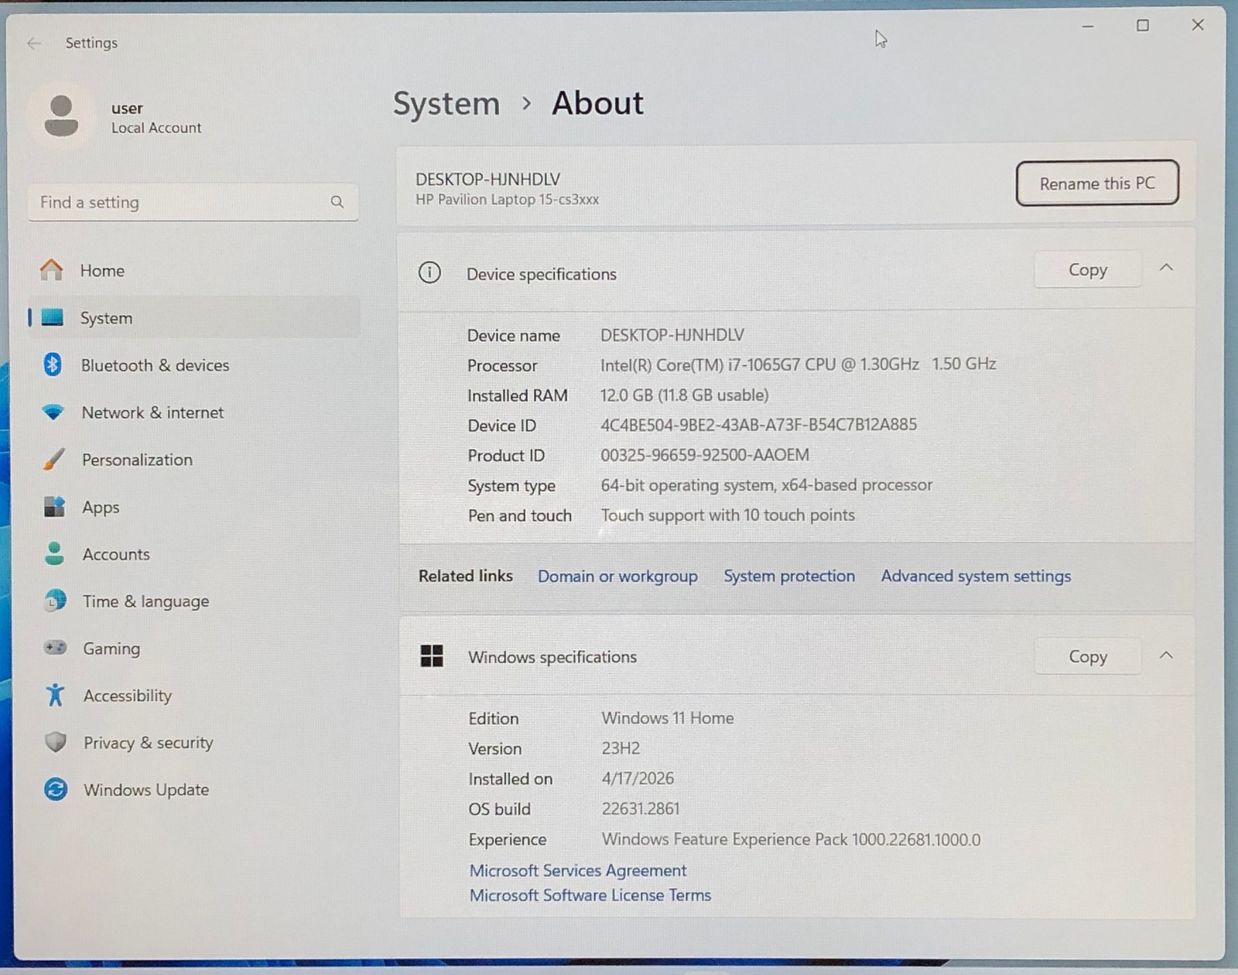
Task: Click the Gaming controller icon
Action: [x=55, y=648]
